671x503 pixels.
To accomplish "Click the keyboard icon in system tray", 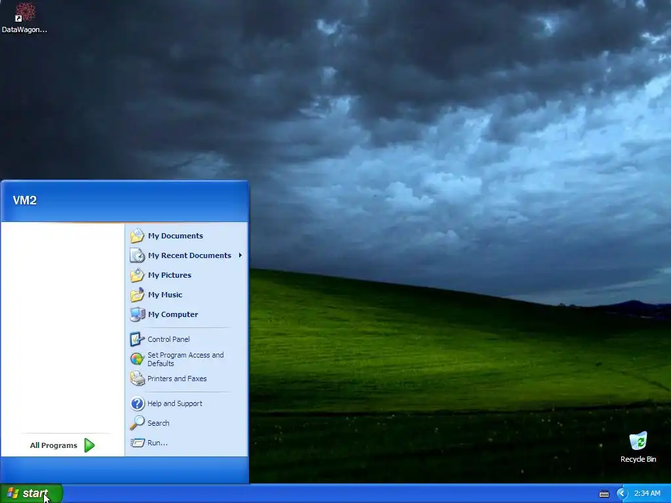I will pyautogui.click(x=604, y=494).
